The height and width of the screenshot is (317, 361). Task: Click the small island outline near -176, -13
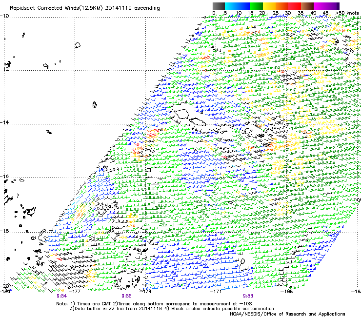94,104
